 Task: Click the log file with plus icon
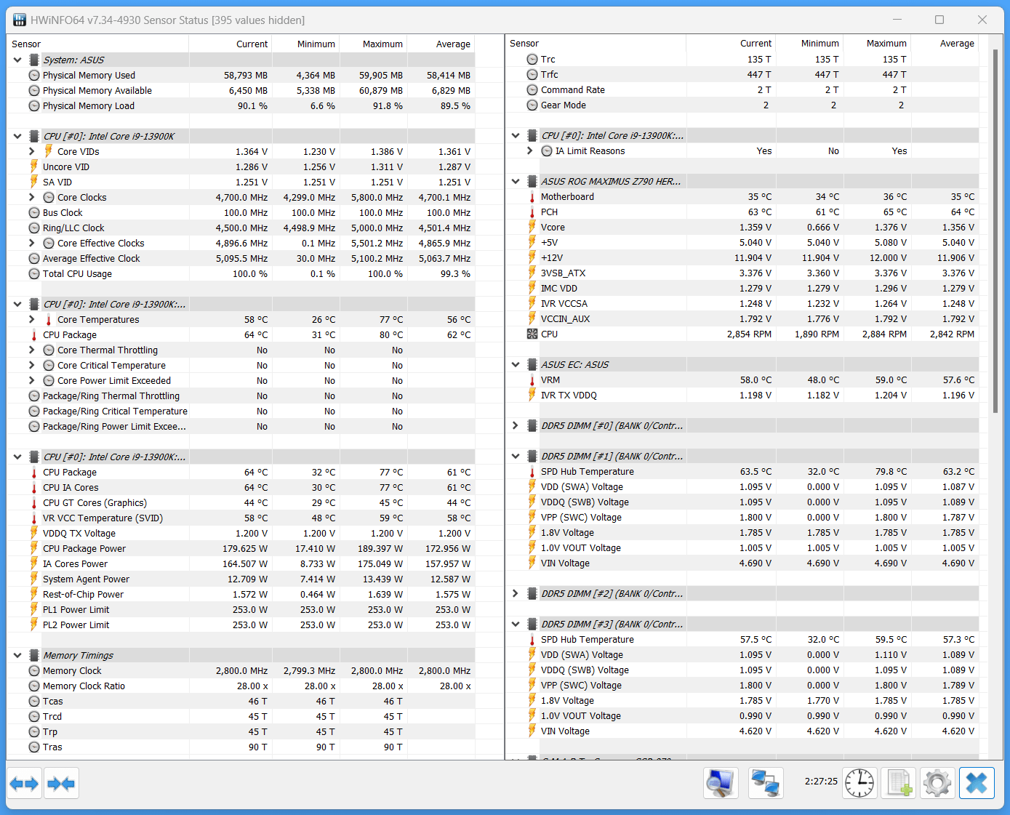[x=899, y=783]
